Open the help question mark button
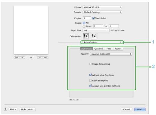The width and height of the screenshot is (156, 115). click(x=6, y=109)
